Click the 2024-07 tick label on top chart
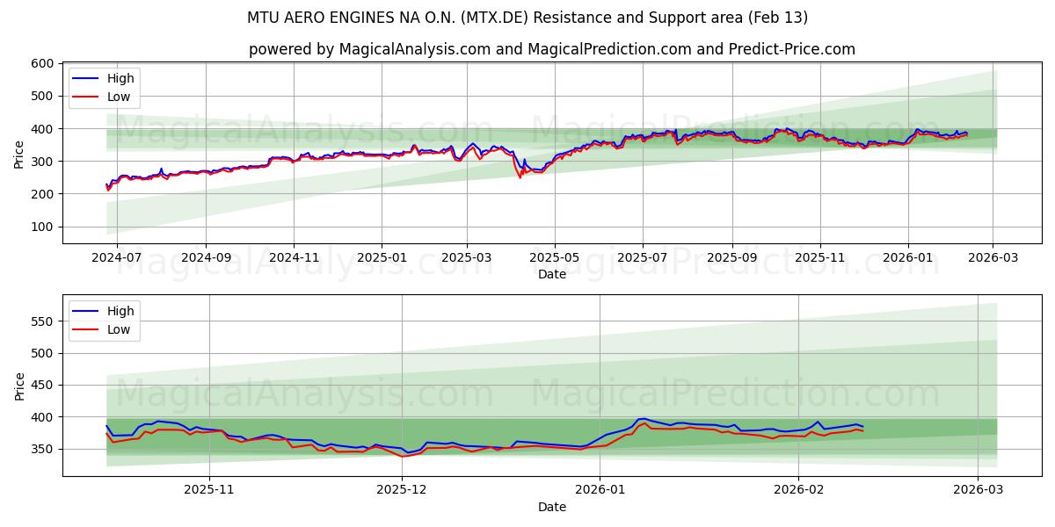This screenshot has height=527, width=1055. 117,259
